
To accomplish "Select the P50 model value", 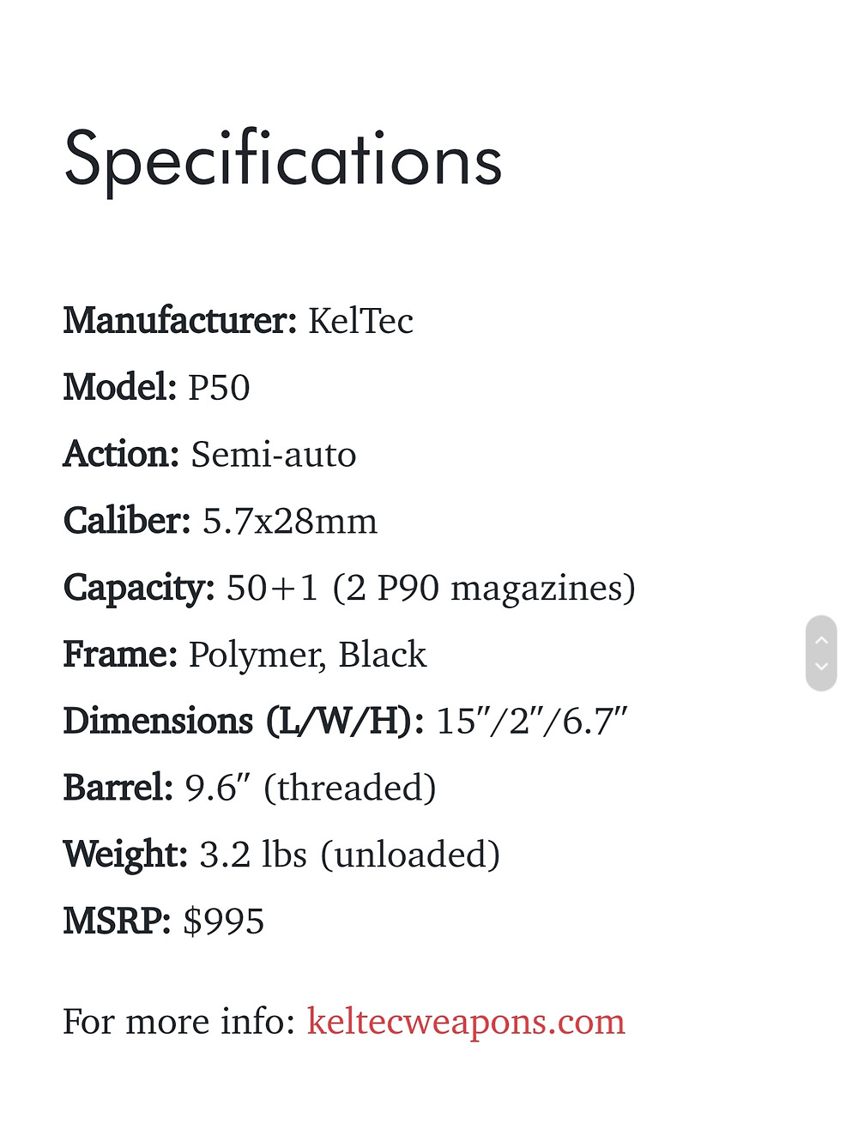I will coord(219,388).
